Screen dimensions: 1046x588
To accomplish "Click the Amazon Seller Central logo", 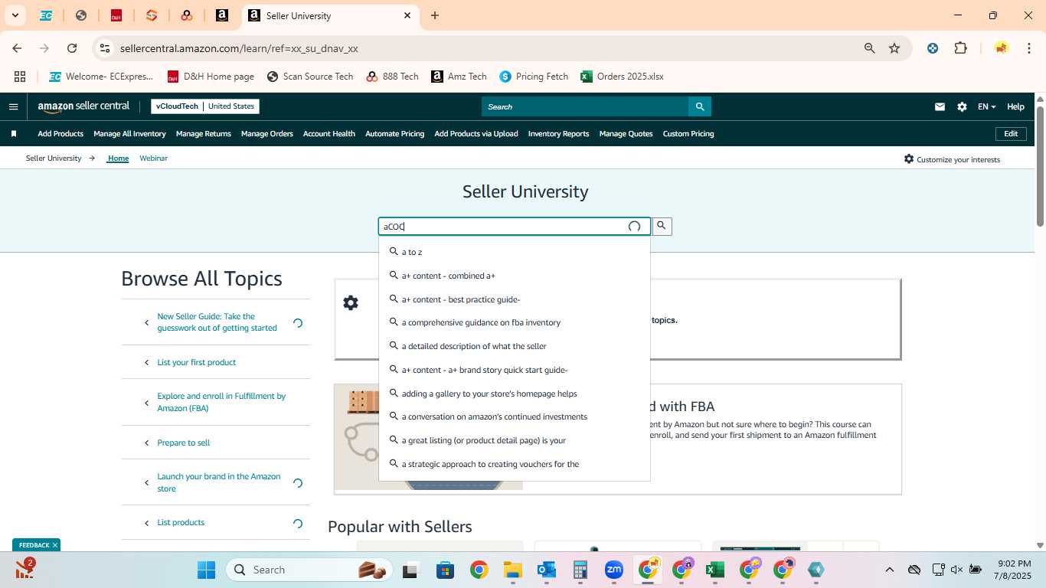I will click(x=83, y=106).
